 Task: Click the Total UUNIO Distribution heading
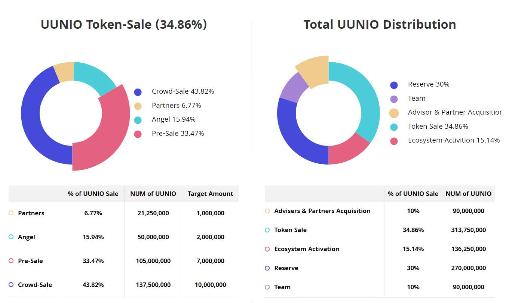(380, 24)
